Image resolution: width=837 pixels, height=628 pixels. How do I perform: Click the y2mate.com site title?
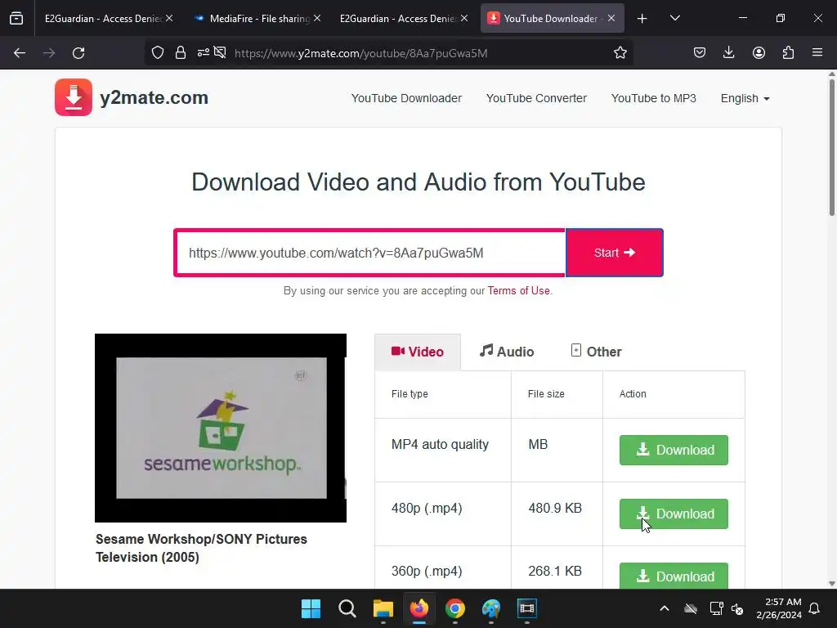154,98
